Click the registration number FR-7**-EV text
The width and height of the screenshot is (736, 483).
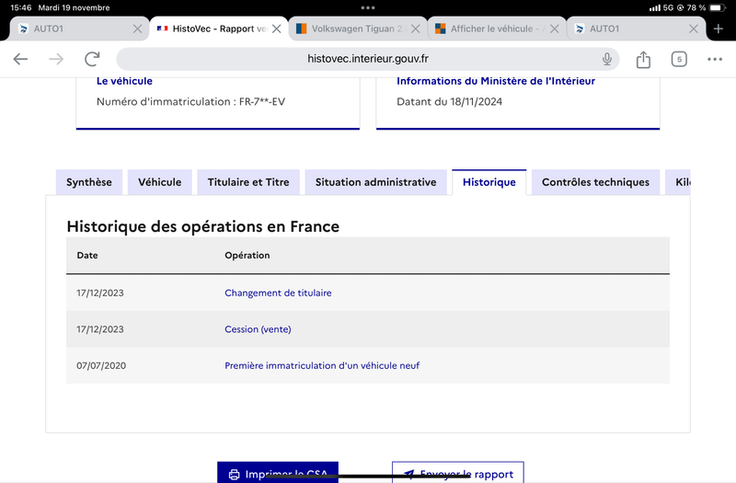(262, 102)
